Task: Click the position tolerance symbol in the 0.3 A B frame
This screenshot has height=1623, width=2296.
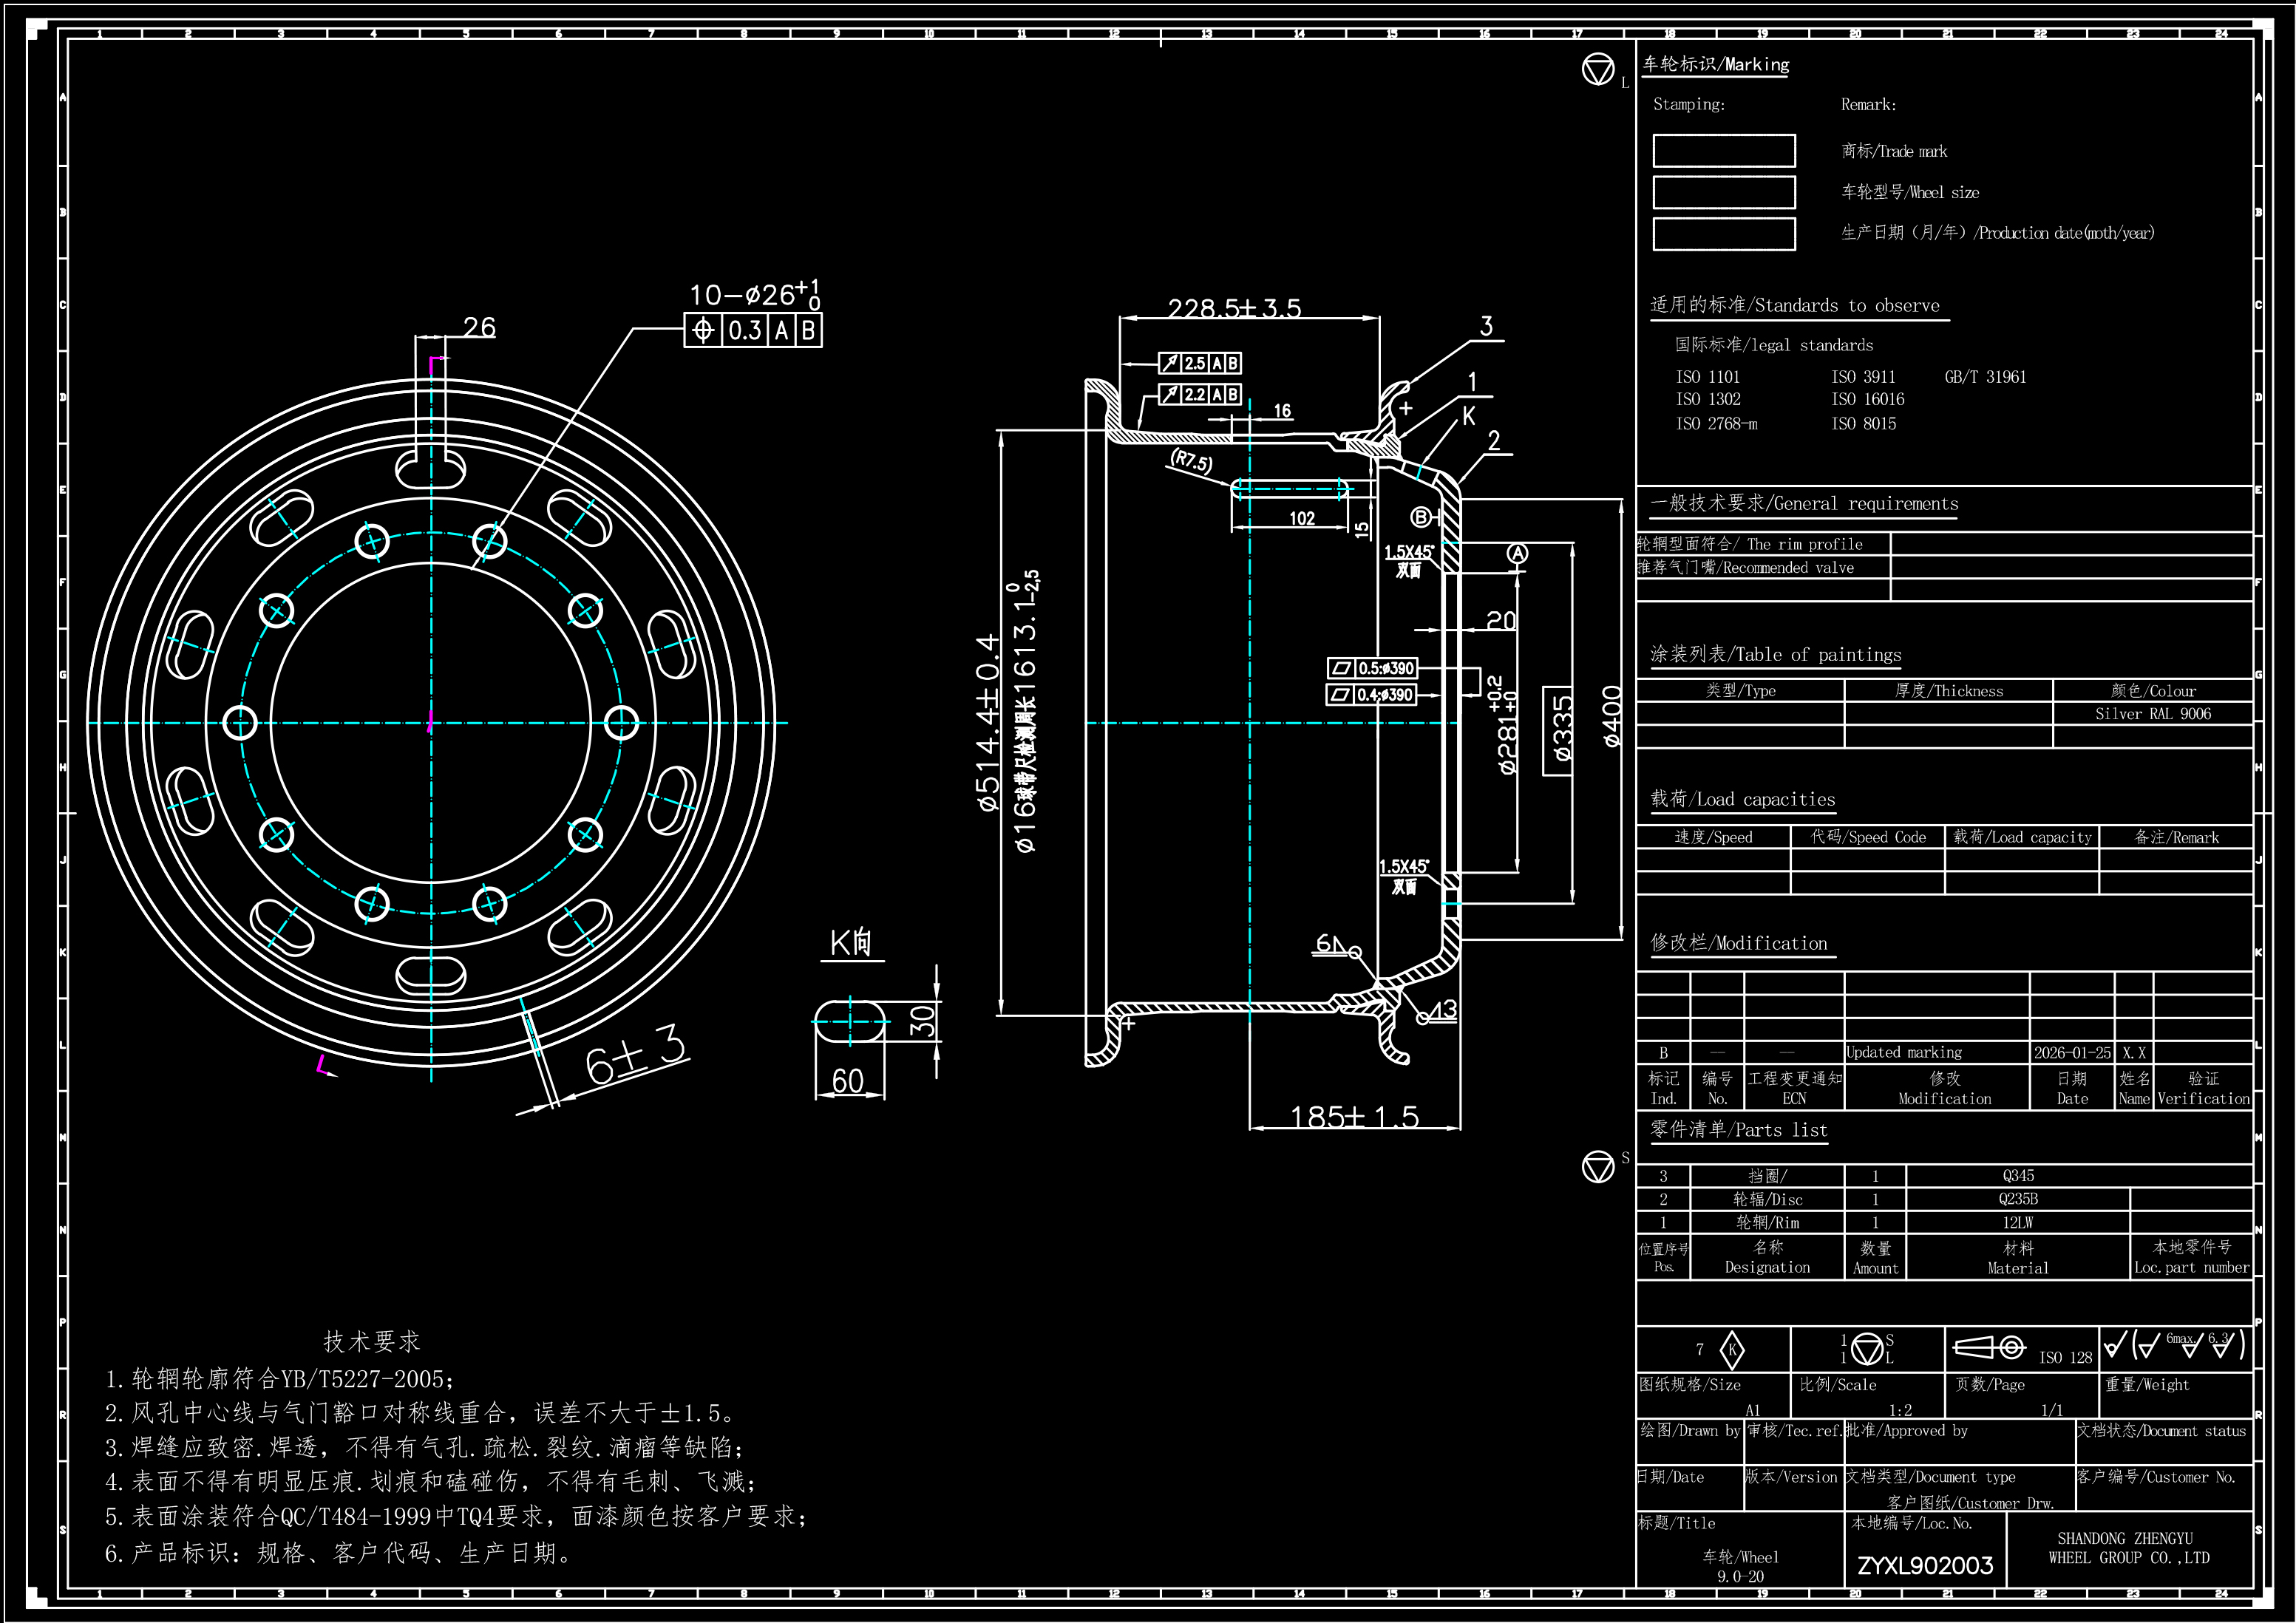Action: [703, 330]
